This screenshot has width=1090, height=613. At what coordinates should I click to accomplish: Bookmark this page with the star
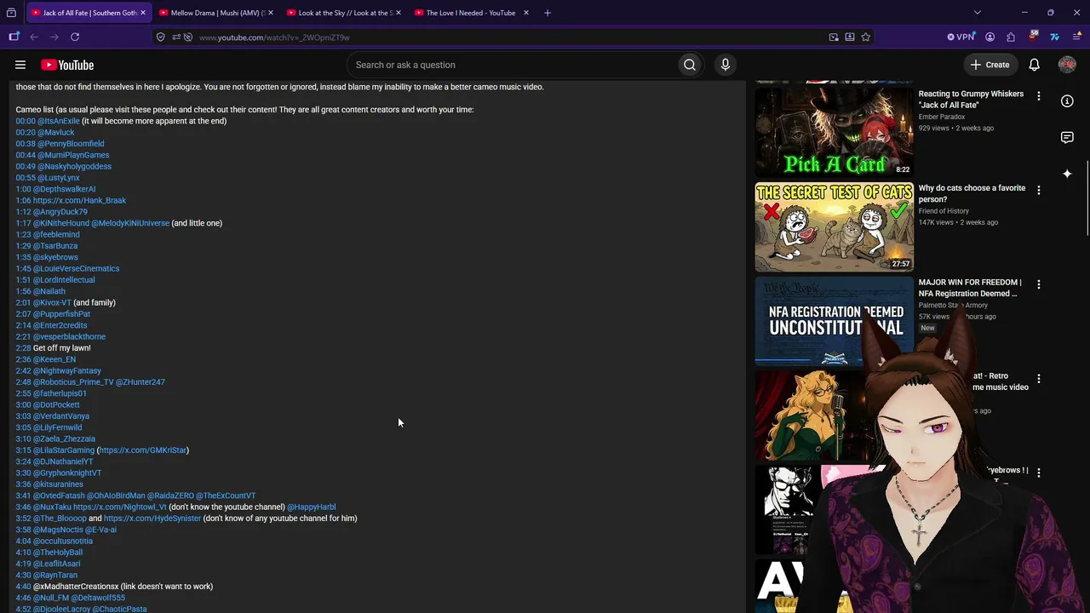point(866,37)
